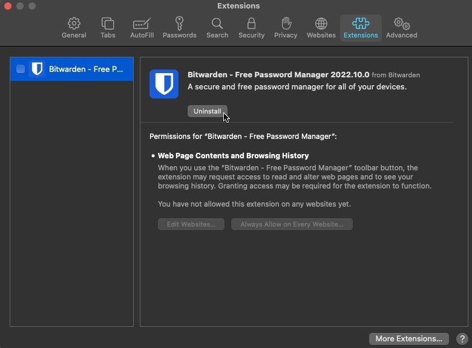Click the Edit Websites... button
472x348 pixels.
tap(191, 224)
